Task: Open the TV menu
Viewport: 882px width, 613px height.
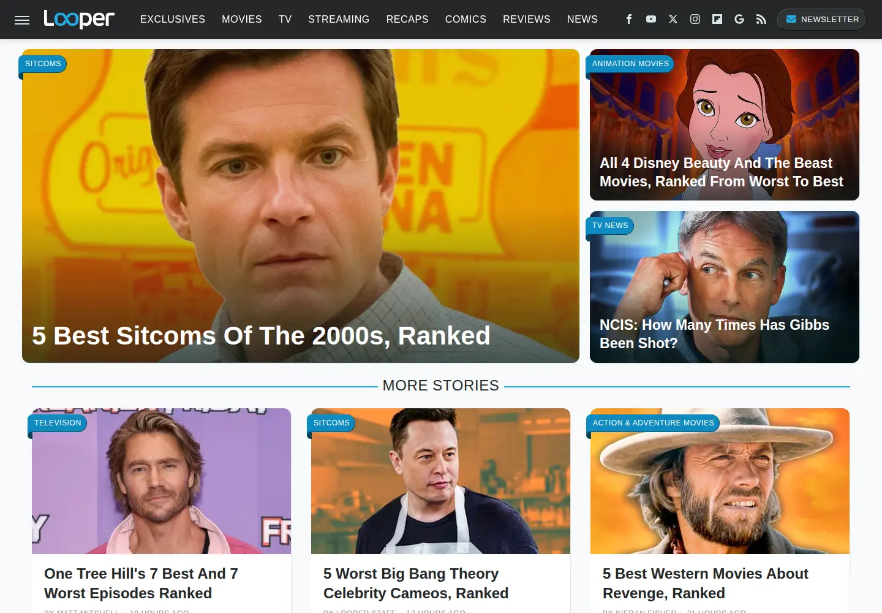Action: [x=285, y=19]
